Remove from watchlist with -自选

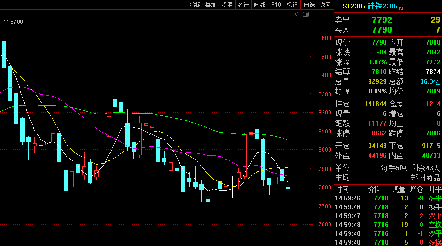309,5
